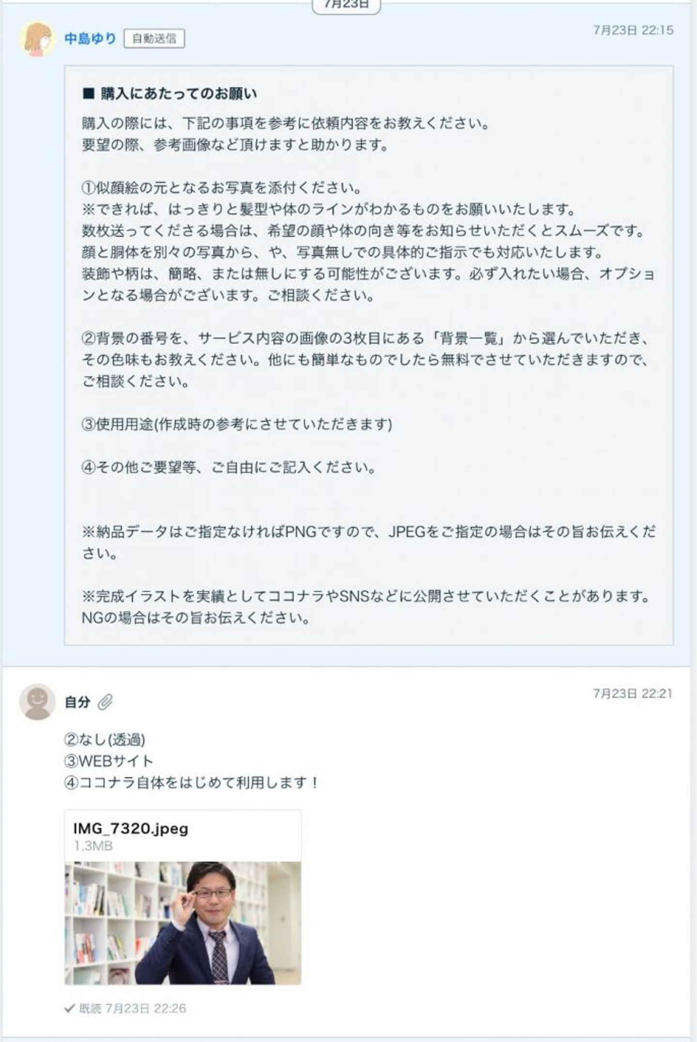Click the 1.3MB file size text
The width and height of the screenshot is (697, 1042).
tap(93, 846)
